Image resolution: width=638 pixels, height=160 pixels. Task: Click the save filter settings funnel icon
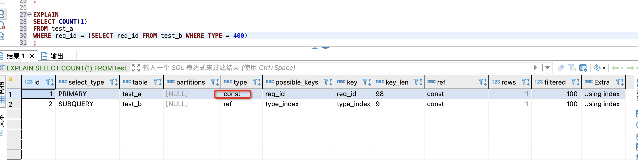(572, 68)
